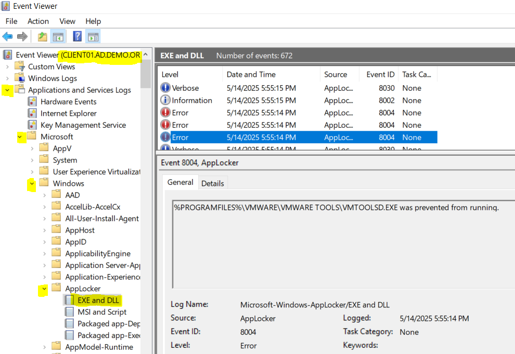
Task: Expand the System folder node
Action: pos(32,160)
